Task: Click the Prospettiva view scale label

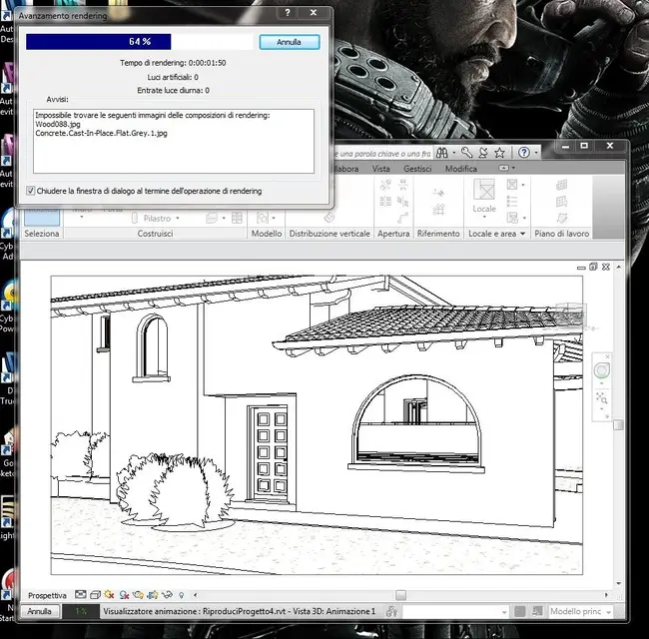Action: point(47,595)
